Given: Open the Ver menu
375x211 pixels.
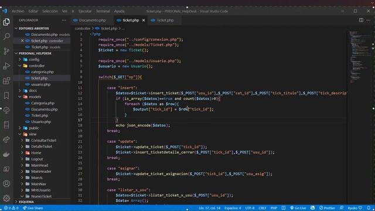Looking at the screenshot, I should (64, 11).
